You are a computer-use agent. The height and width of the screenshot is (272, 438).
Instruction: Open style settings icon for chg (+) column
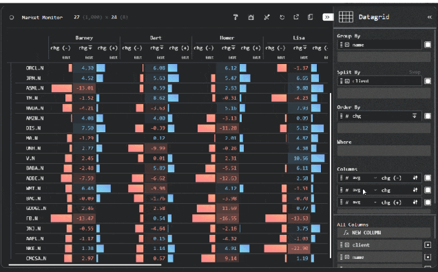point(415,202)
